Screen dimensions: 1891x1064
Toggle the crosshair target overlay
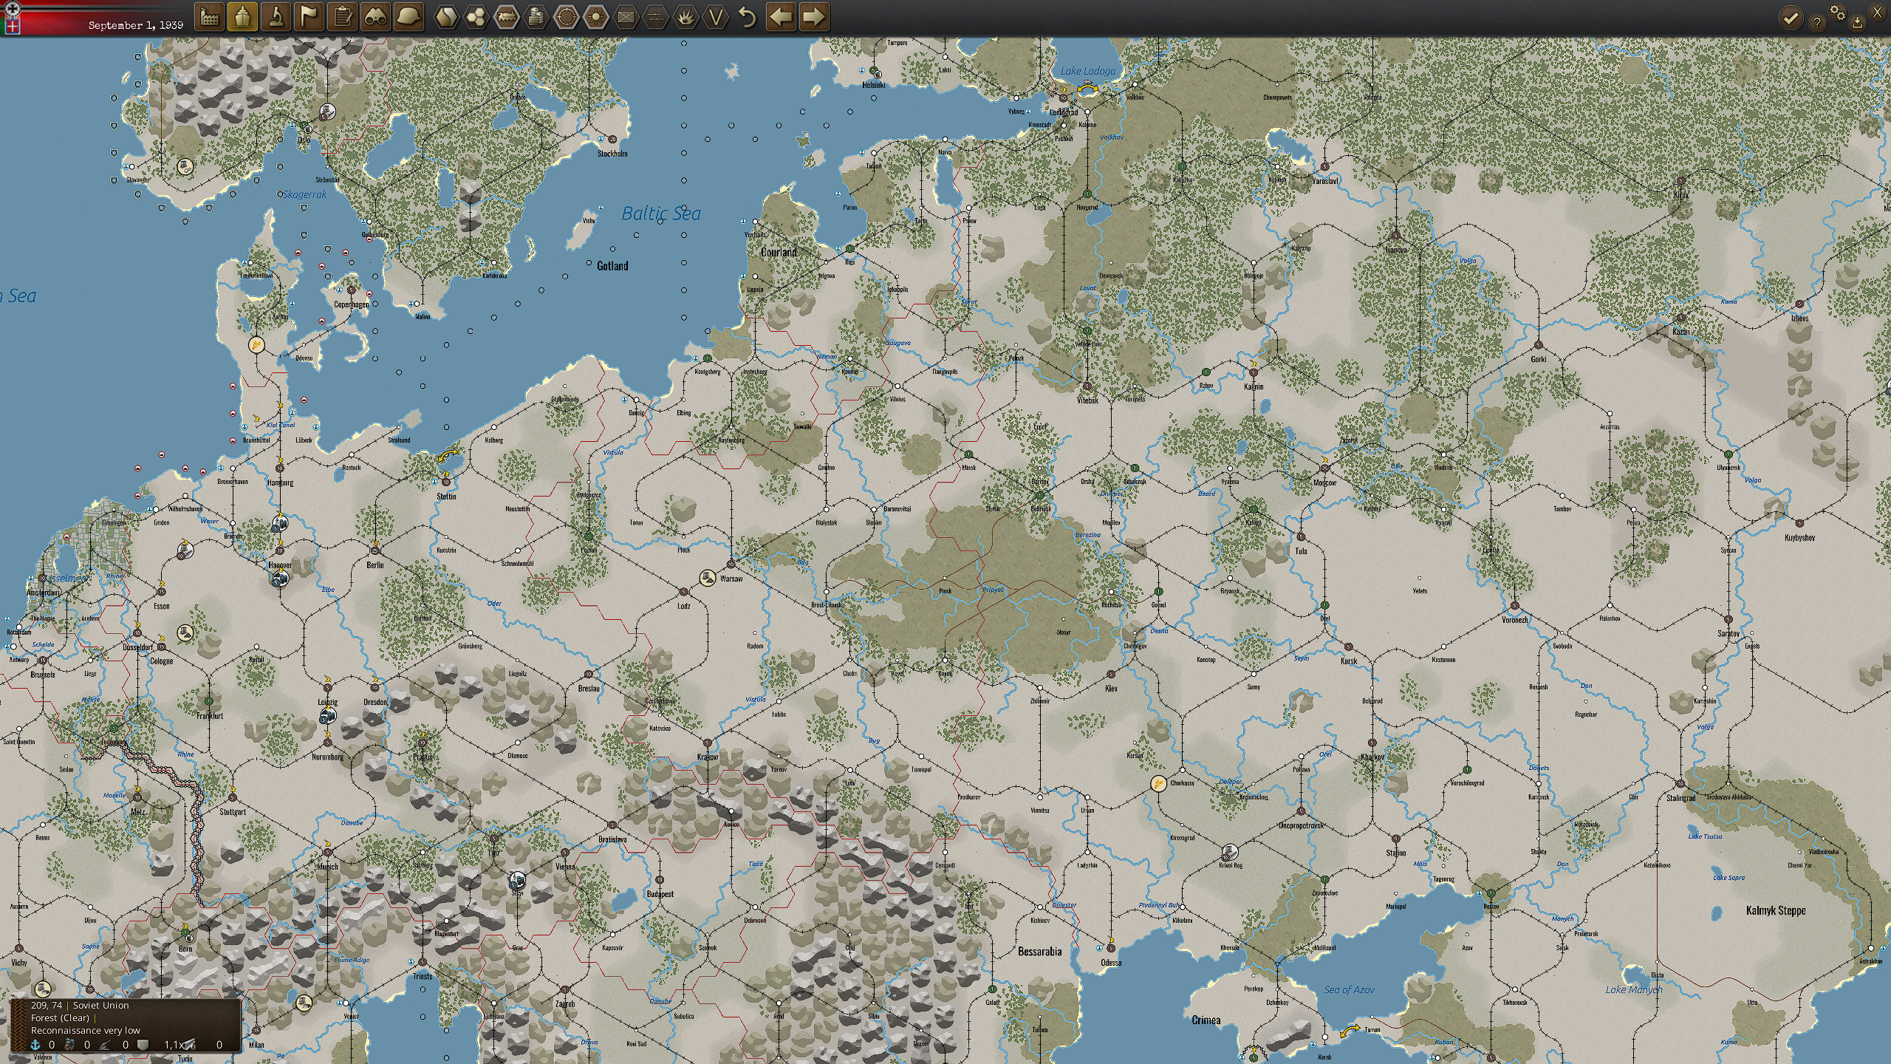(x=567, y=17)
